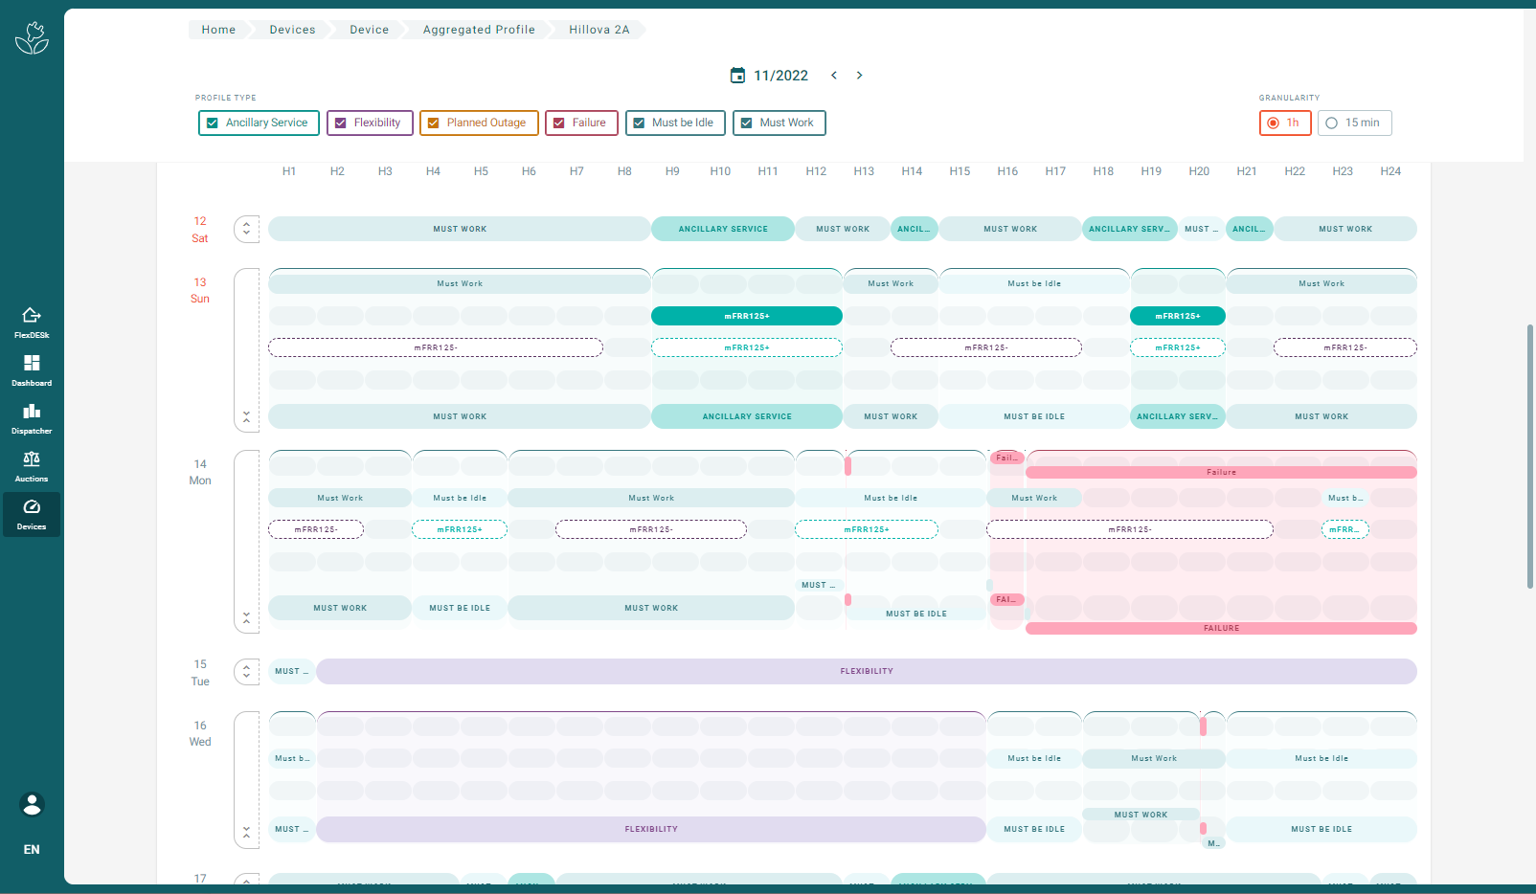The height and width of the screenshot is (894, 1536).
Task: Select the 15 min granularity option
Action: (1354, 123)
